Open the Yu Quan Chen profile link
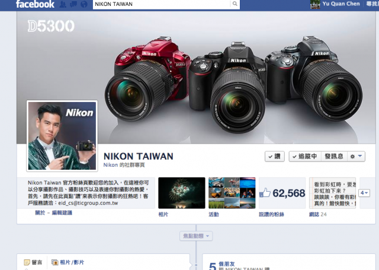This screenshot has height=270, width=379. click(341, 4)
